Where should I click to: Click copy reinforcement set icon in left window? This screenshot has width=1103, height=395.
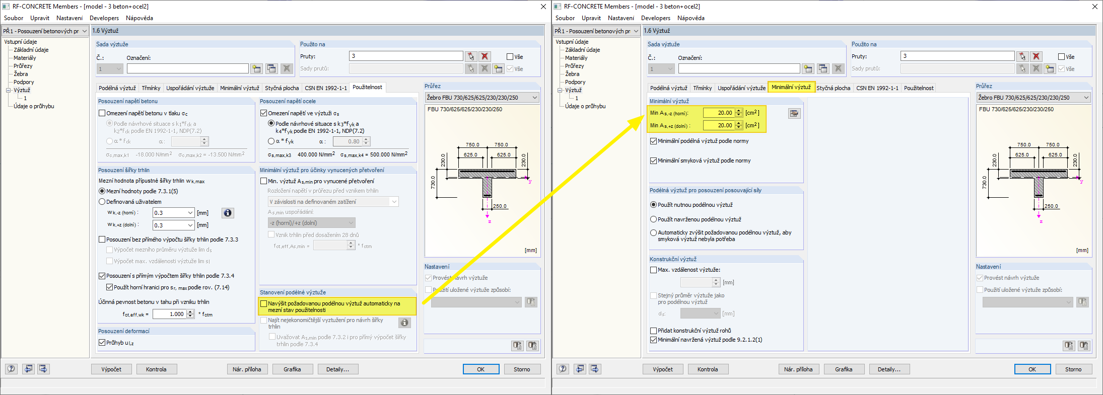coord(271,68)
